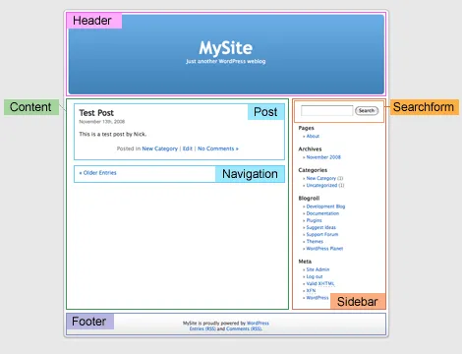Open the WordPress Planet link

[x=324, y=249]
